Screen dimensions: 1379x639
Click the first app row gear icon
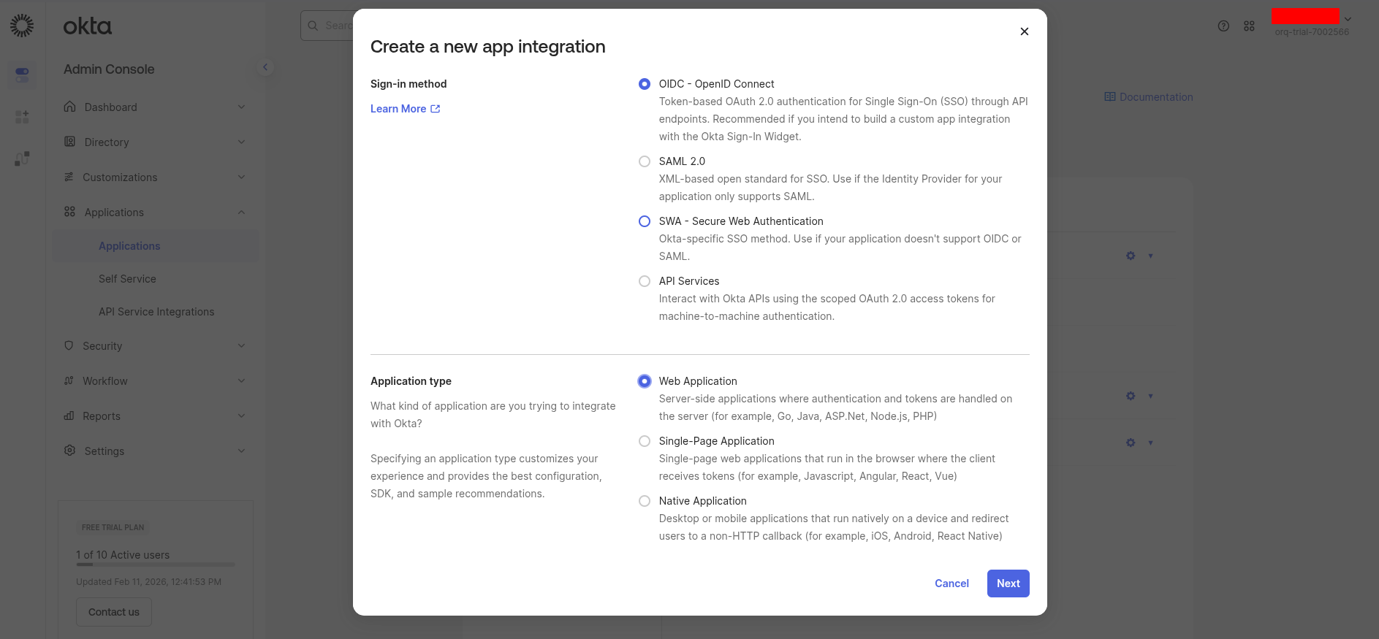tap(1131, 256)
